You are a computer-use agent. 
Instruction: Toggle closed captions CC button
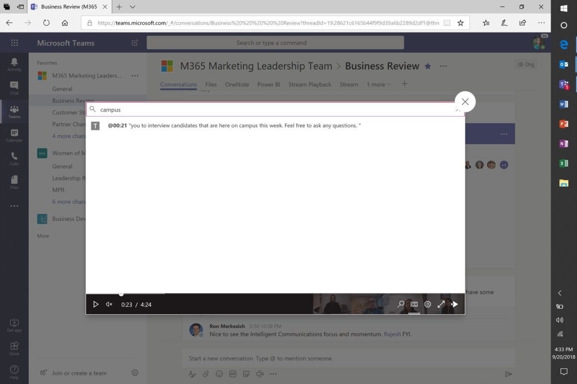coord(414,304)
